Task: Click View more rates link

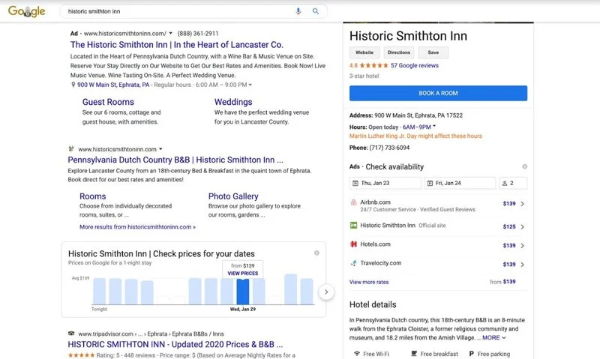Action: (369, 282)
